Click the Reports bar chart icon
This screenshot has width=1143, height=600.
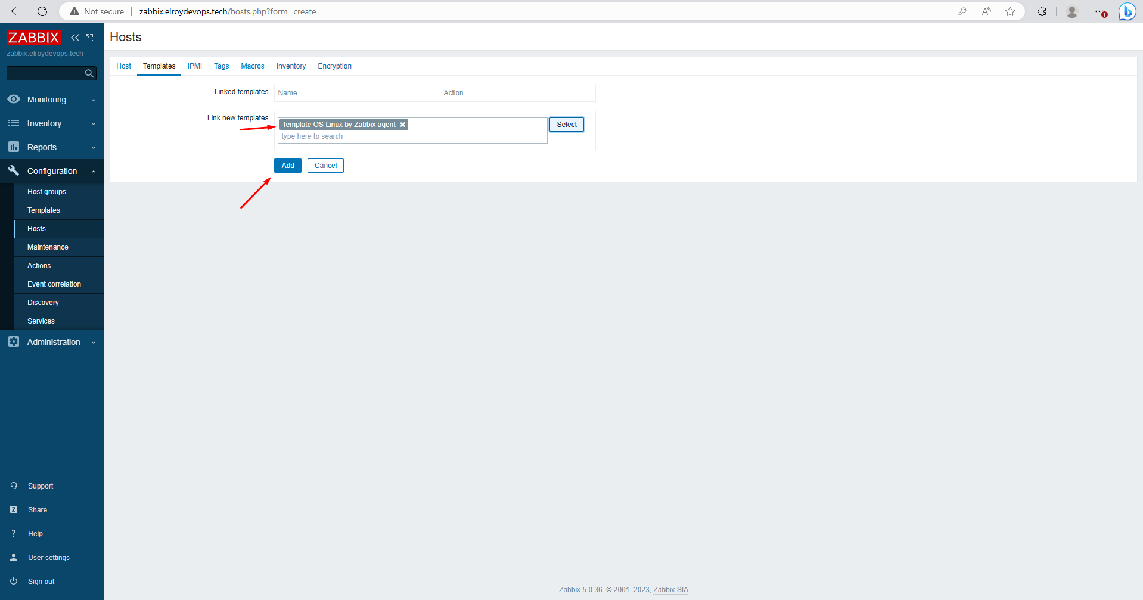coord(14,147)
